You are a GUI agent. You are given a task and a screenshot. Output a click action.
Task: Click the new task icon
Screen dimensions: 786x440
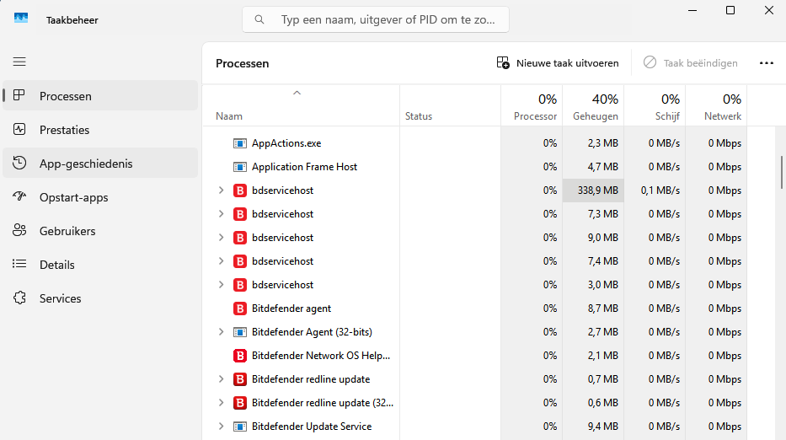tap(503, 62)
